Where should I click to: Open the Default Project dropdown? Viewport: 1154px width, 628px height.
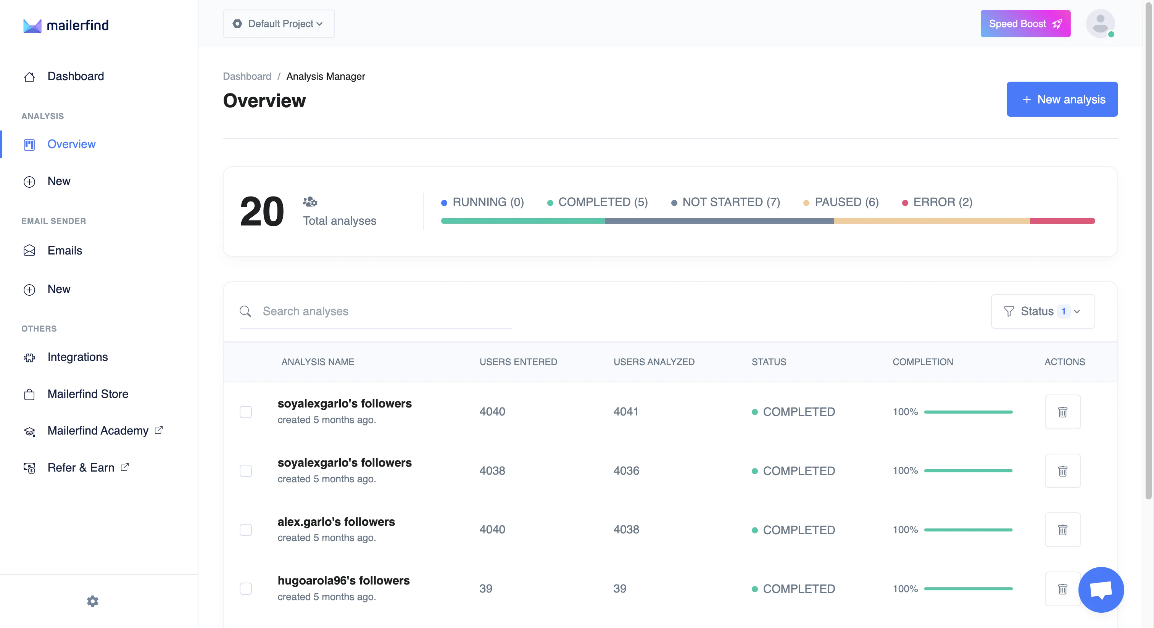278,24
